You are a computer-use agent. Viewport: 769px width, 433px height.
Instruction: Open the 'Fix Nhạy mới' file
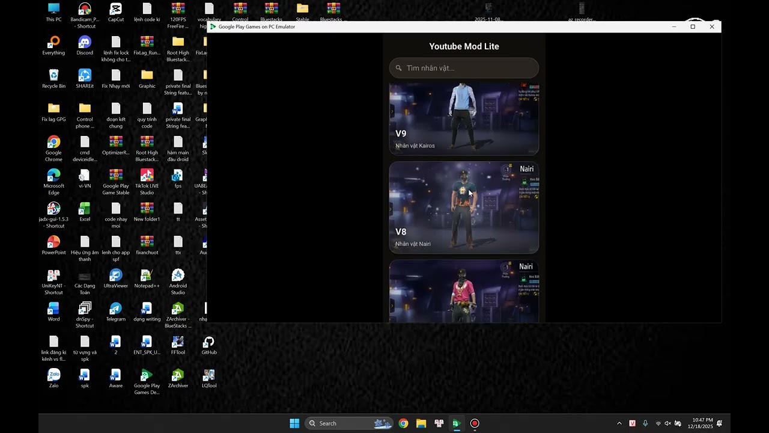click(x=116, y=79)
